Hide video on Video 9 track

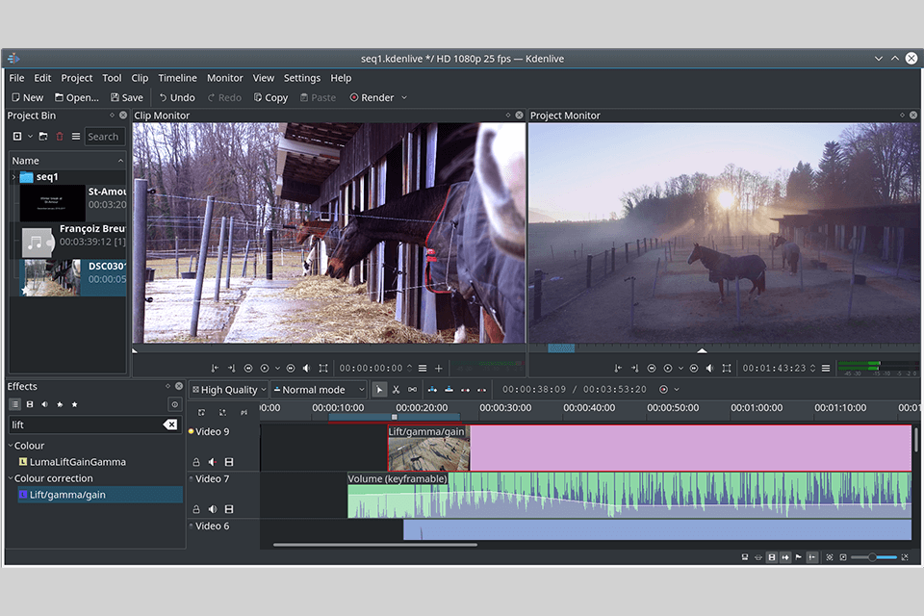(x=229, y=462)
